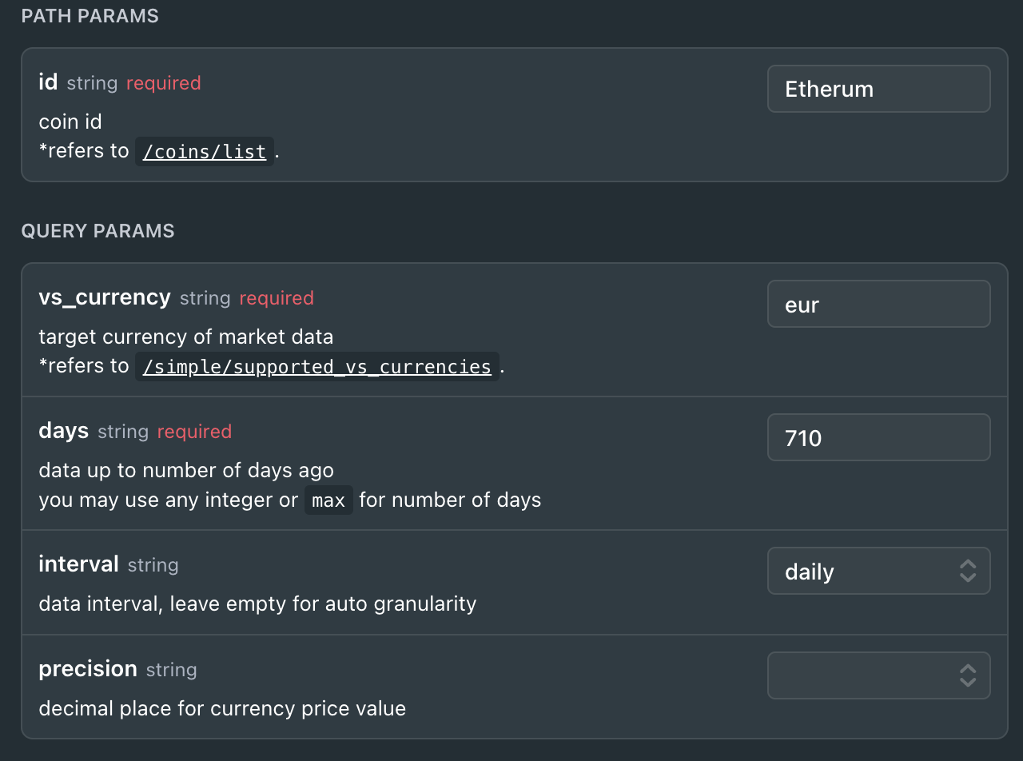
Task: Click the days input field showing 710
Action: coord(878,437)
